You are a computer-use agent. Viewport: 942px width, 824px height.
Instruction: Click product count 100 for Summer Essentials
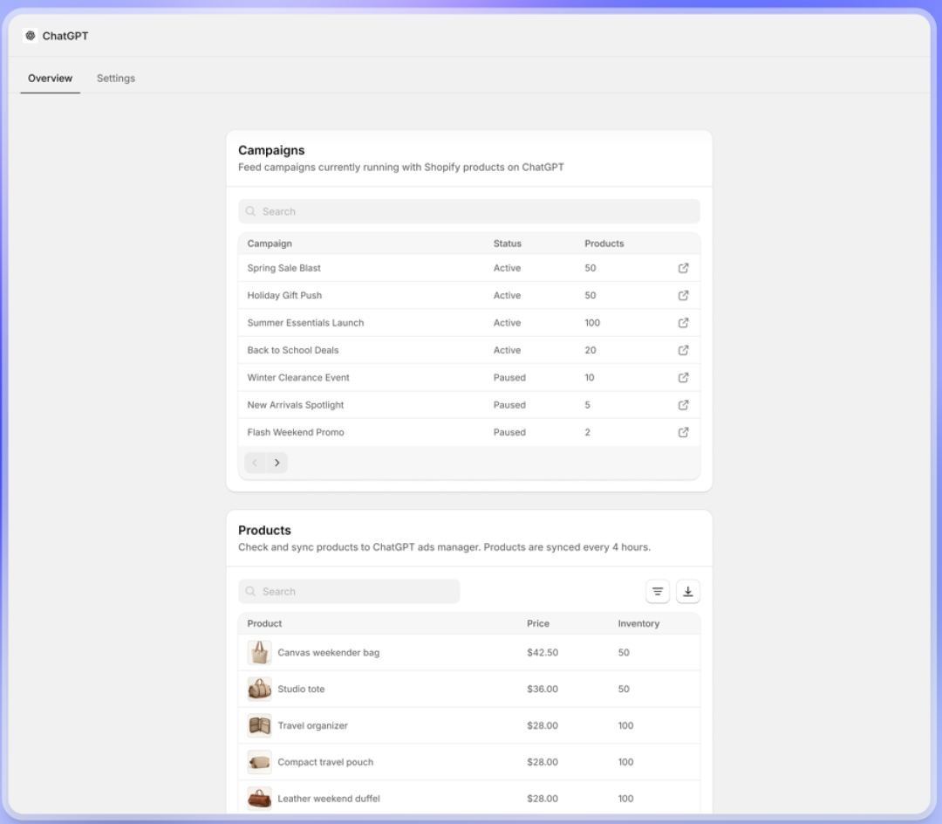[x=592, y=323]
